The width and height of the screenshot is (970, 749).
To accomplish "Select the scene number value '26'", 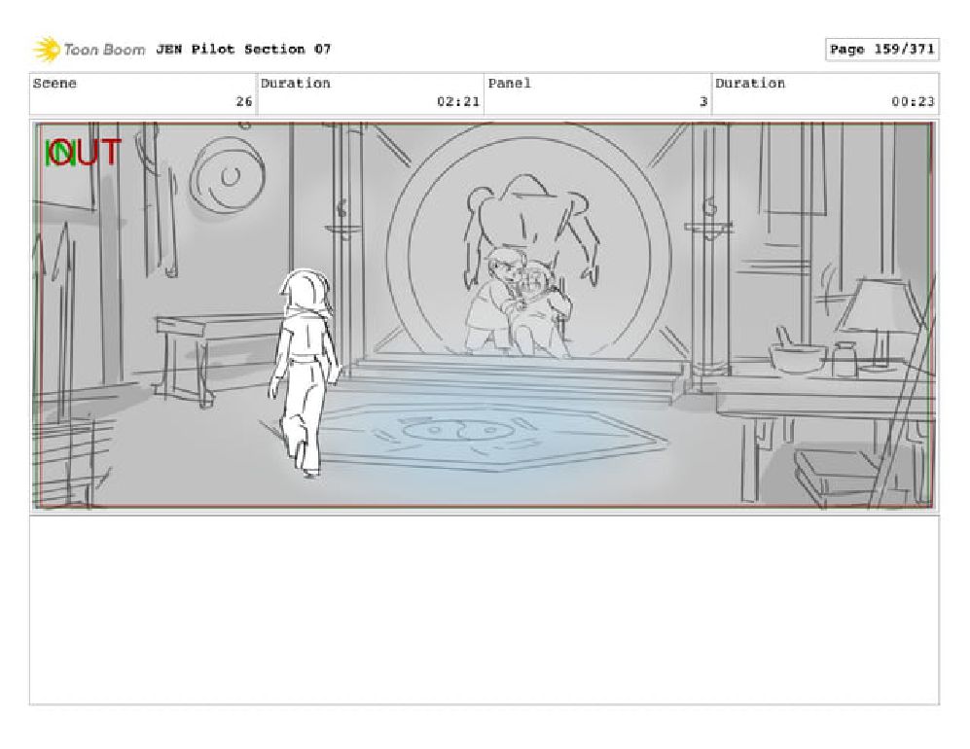I will [244, 101].
